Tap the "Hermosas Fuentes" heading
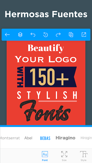The image size is (92, 163). 46,14
